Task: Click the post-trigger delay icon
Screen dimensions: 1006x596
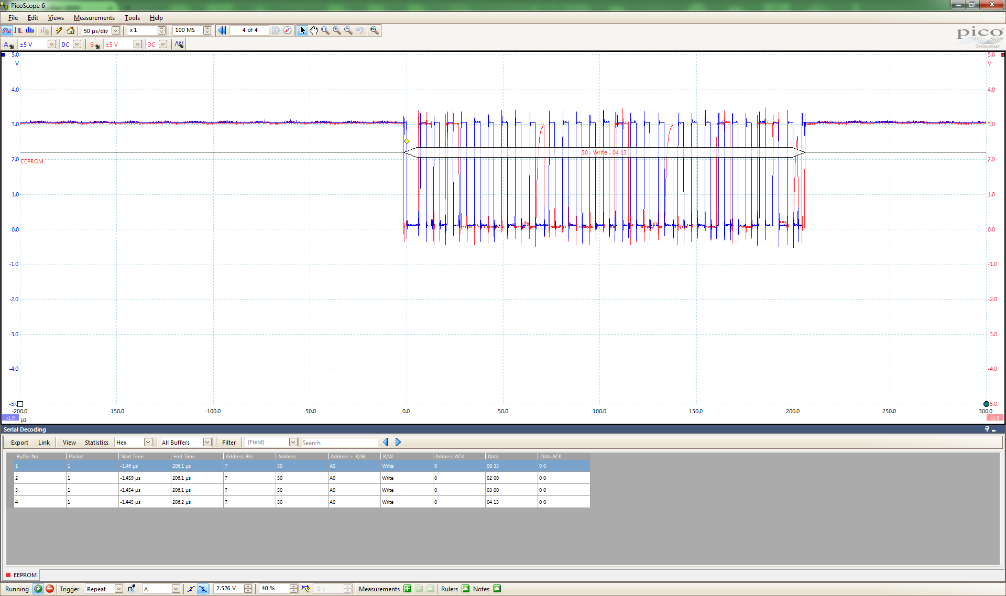Action: [x=305, y=589]
